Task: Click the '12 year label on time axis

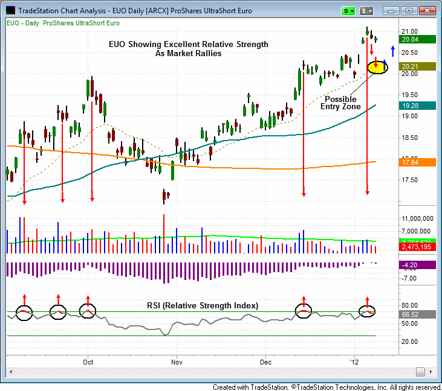Action: (x=354, y=362)
